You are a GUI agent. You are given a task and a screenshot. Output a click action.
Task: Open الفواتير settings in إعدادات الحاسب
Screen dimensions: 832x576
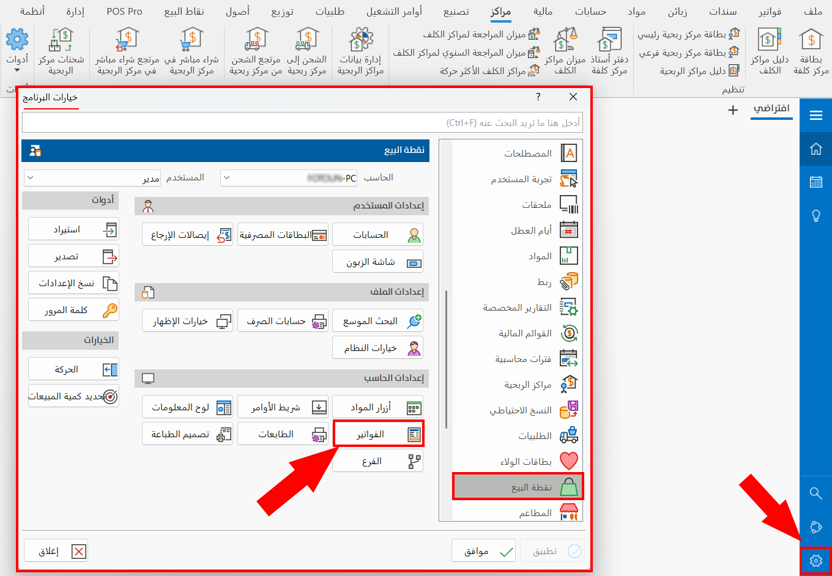coord(377,434)
